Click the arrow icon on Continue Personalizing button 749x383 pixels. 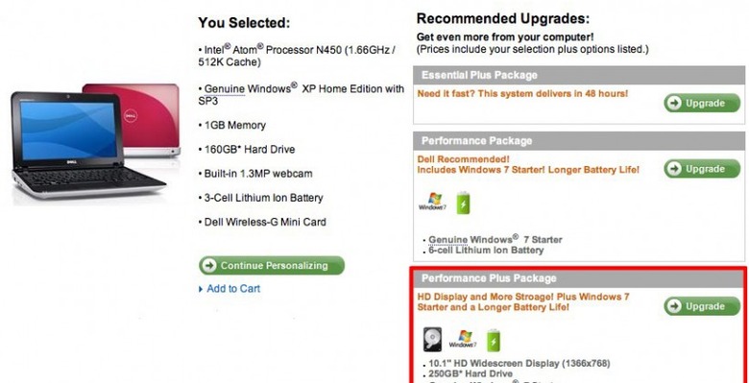[x=208, y=266]
